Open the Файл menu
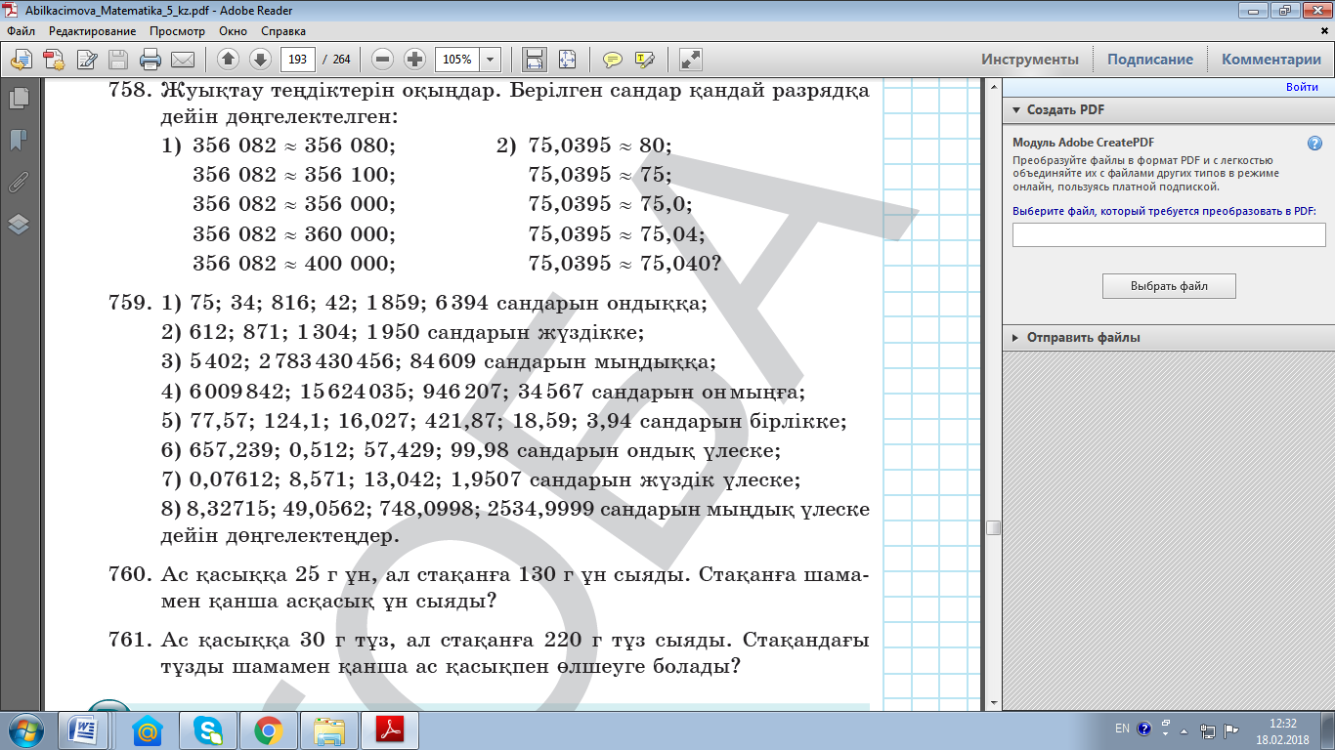The width and height of the screenshot is (1335, 750). (x=21, y=31)
